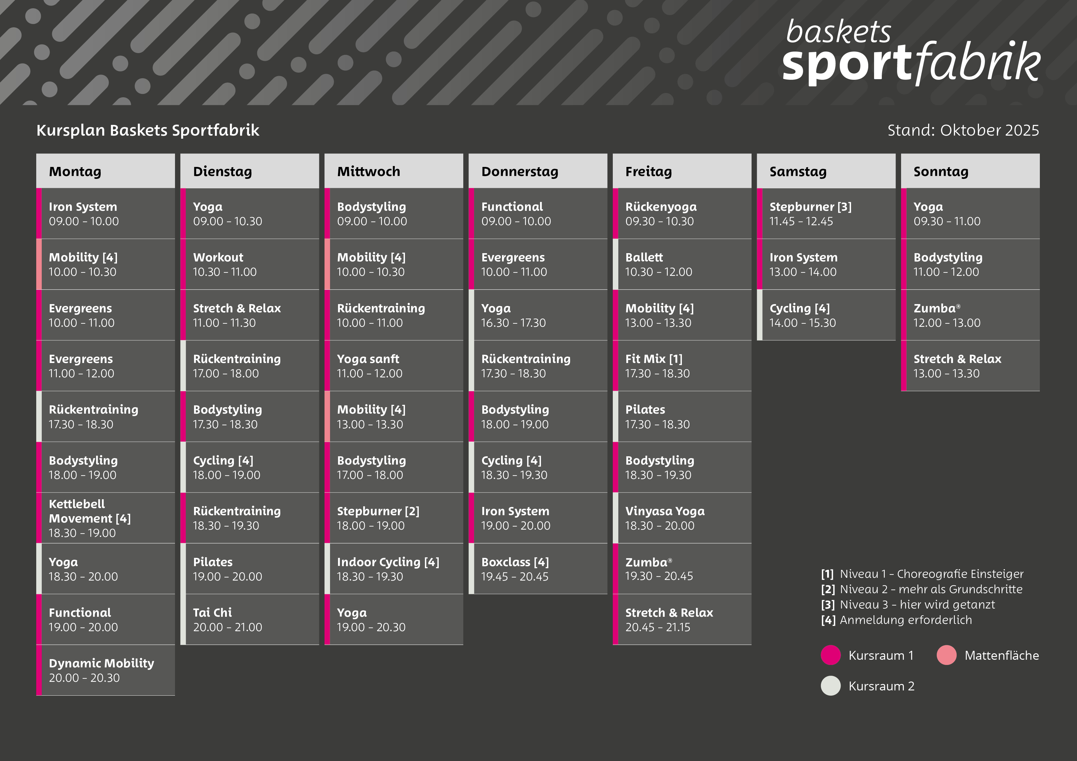Click the white Kursraum 2 legend circle

[x=830, y=686]
